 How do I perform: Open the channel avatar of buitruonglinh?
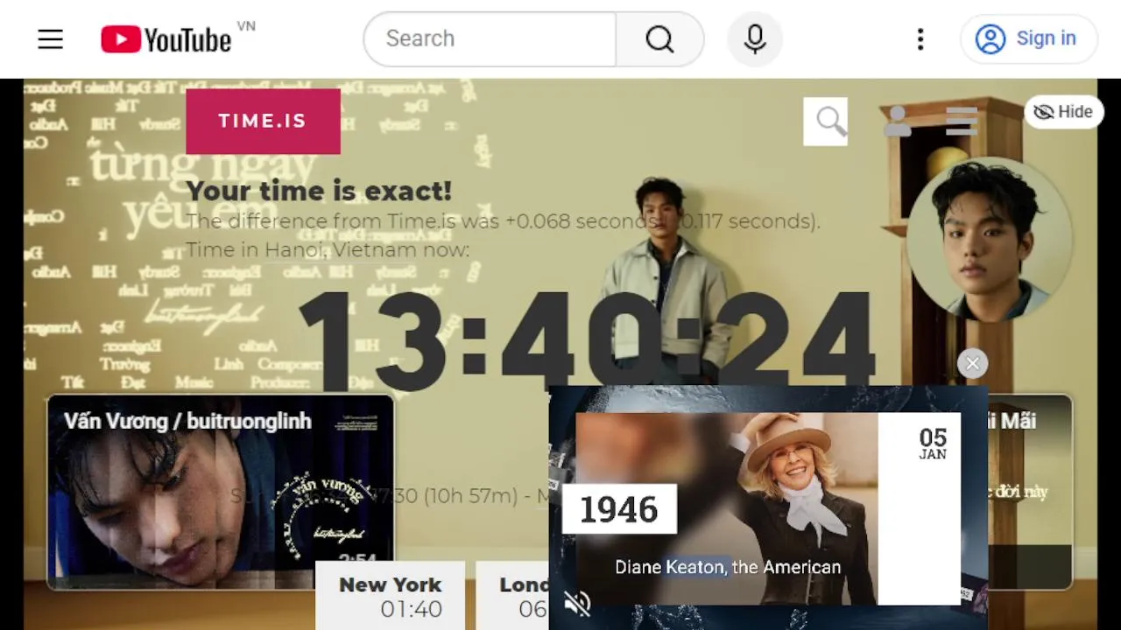(x=991, y=239)
